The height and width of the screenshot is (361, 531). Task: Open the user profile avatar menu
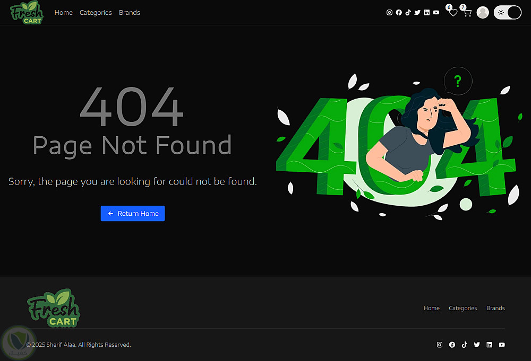click(x=483, y=13)
